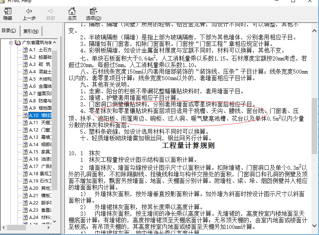Open topic A.4 混凝土
This screenshot has height=235, width=319.
tap(40, 72)
